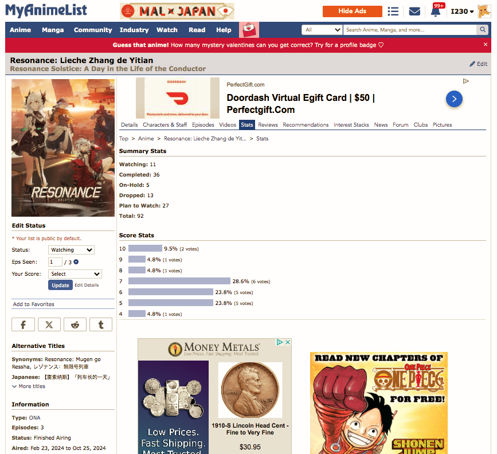Screen dimensions: 497x454
Task: Open the user profile avatar
Action: [x=484, y=11]
